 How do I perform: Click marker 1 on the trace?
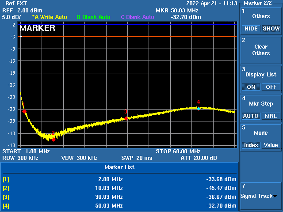click(24, 111)
